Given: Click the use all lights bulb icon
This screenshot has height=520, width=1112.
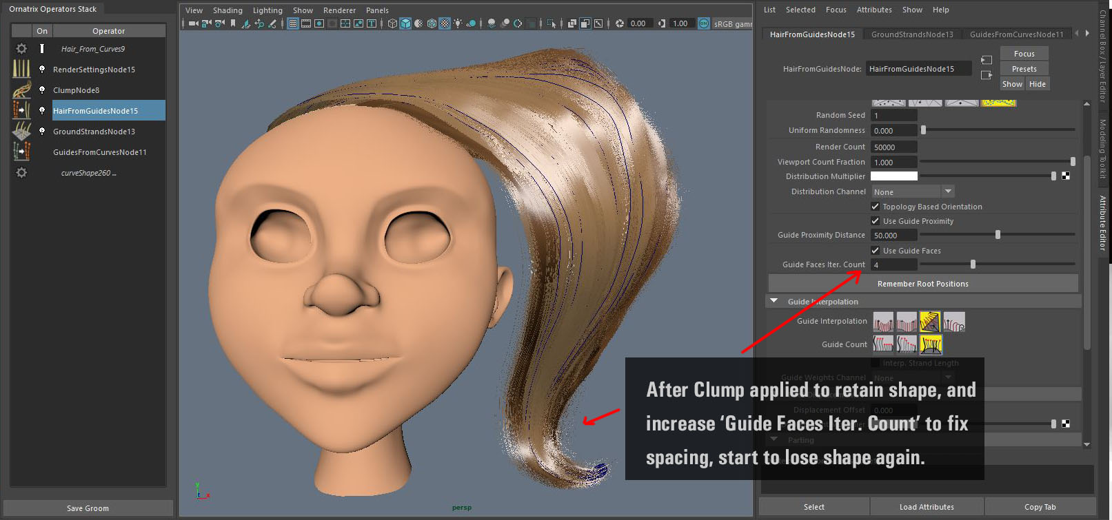Looking at the screenshot, I should [x=458, y=23].
